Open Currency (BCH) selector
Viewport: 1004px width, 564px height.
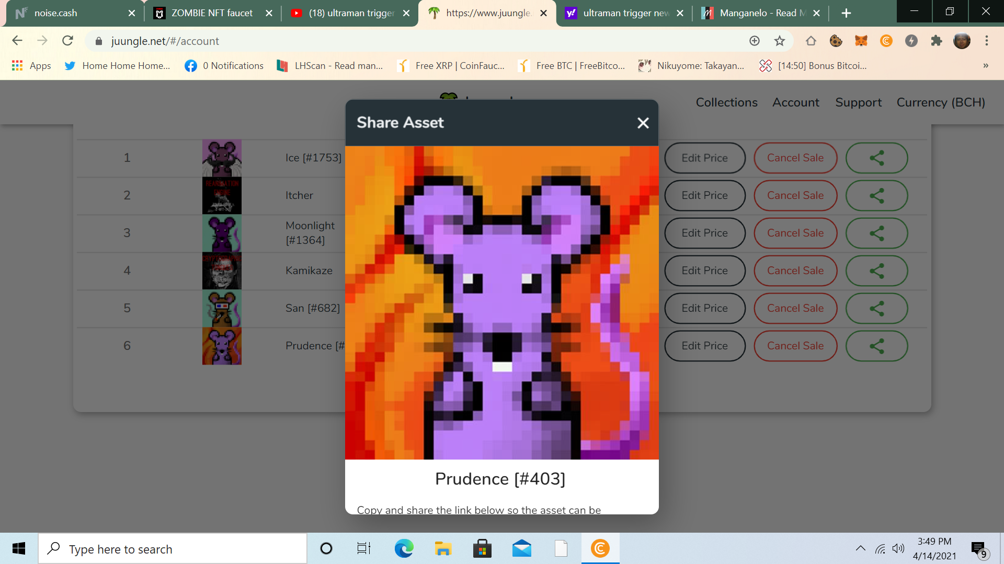[x=941, y=102]
